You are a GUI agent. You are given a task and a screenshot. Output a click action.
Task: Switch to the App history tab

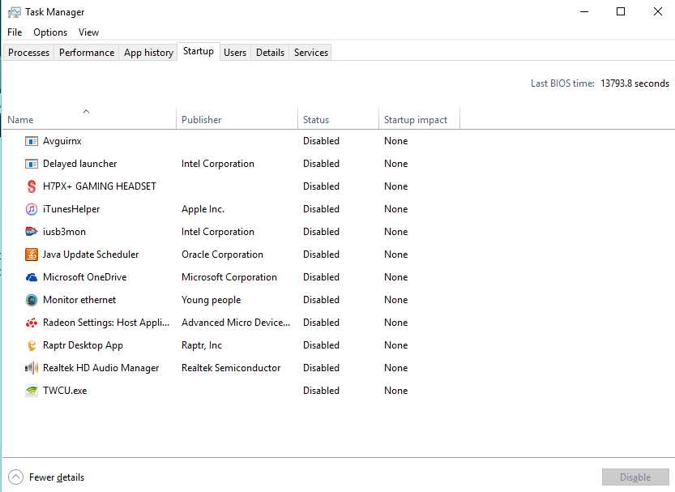coord(148,53)
